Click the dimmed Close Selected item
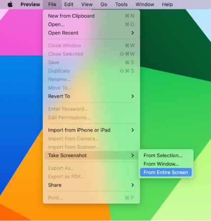 tap(91, 54)
